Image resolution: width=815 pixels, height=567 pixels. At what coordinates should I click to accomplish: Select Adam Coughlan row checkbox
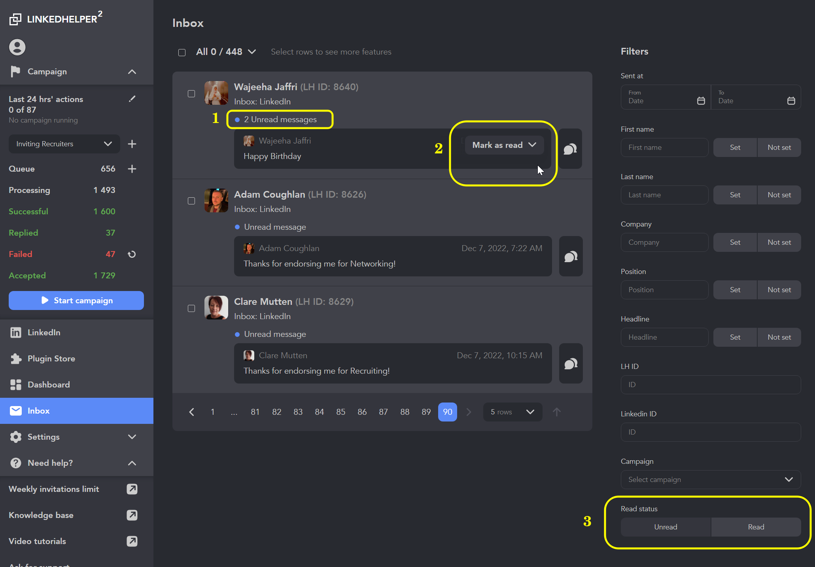coord(191,201)
